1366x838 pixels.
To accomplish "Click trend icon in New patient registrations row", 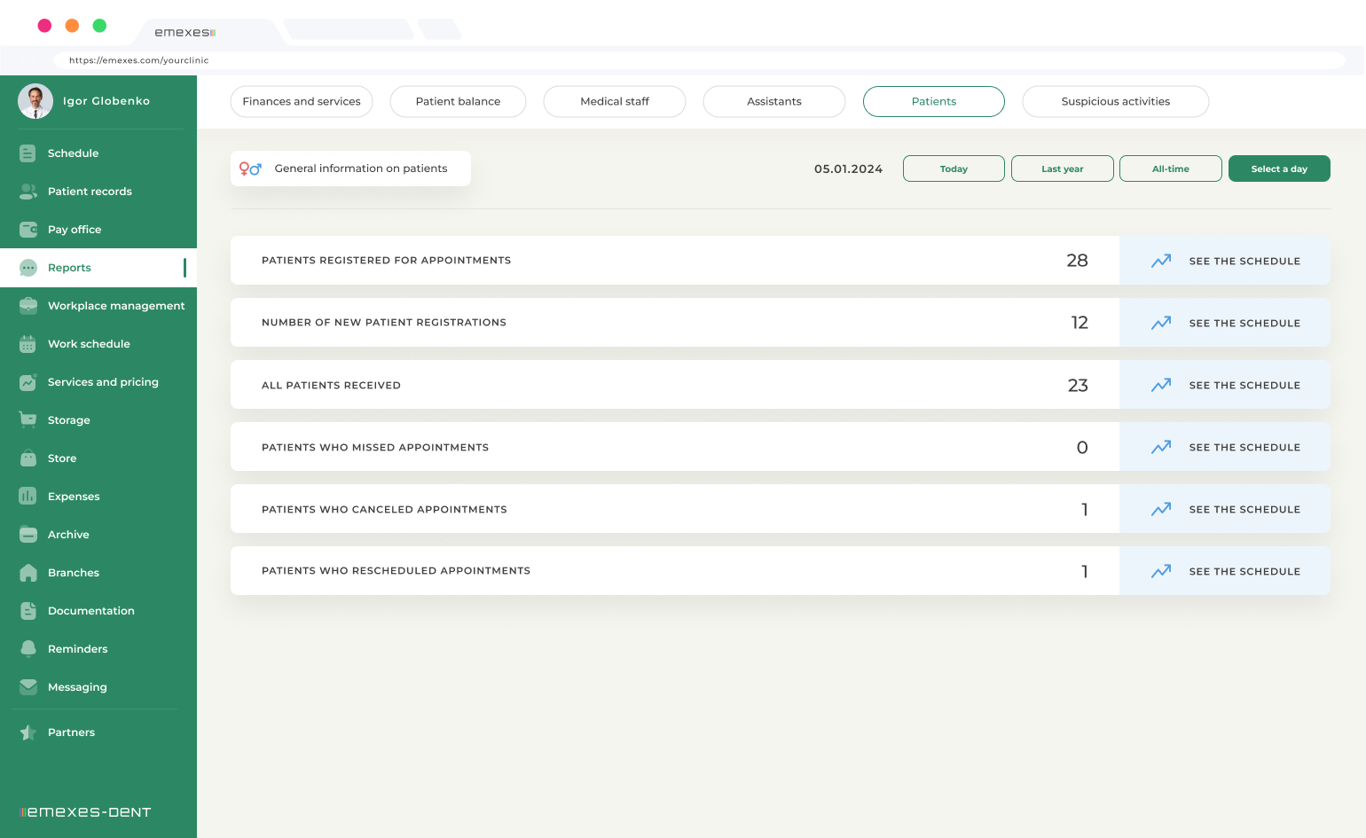I will click(1161, 323).
